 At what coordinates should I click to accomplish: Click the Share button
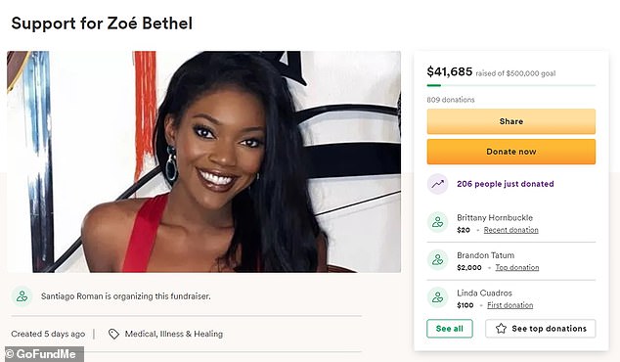click(x=510, y=121)
